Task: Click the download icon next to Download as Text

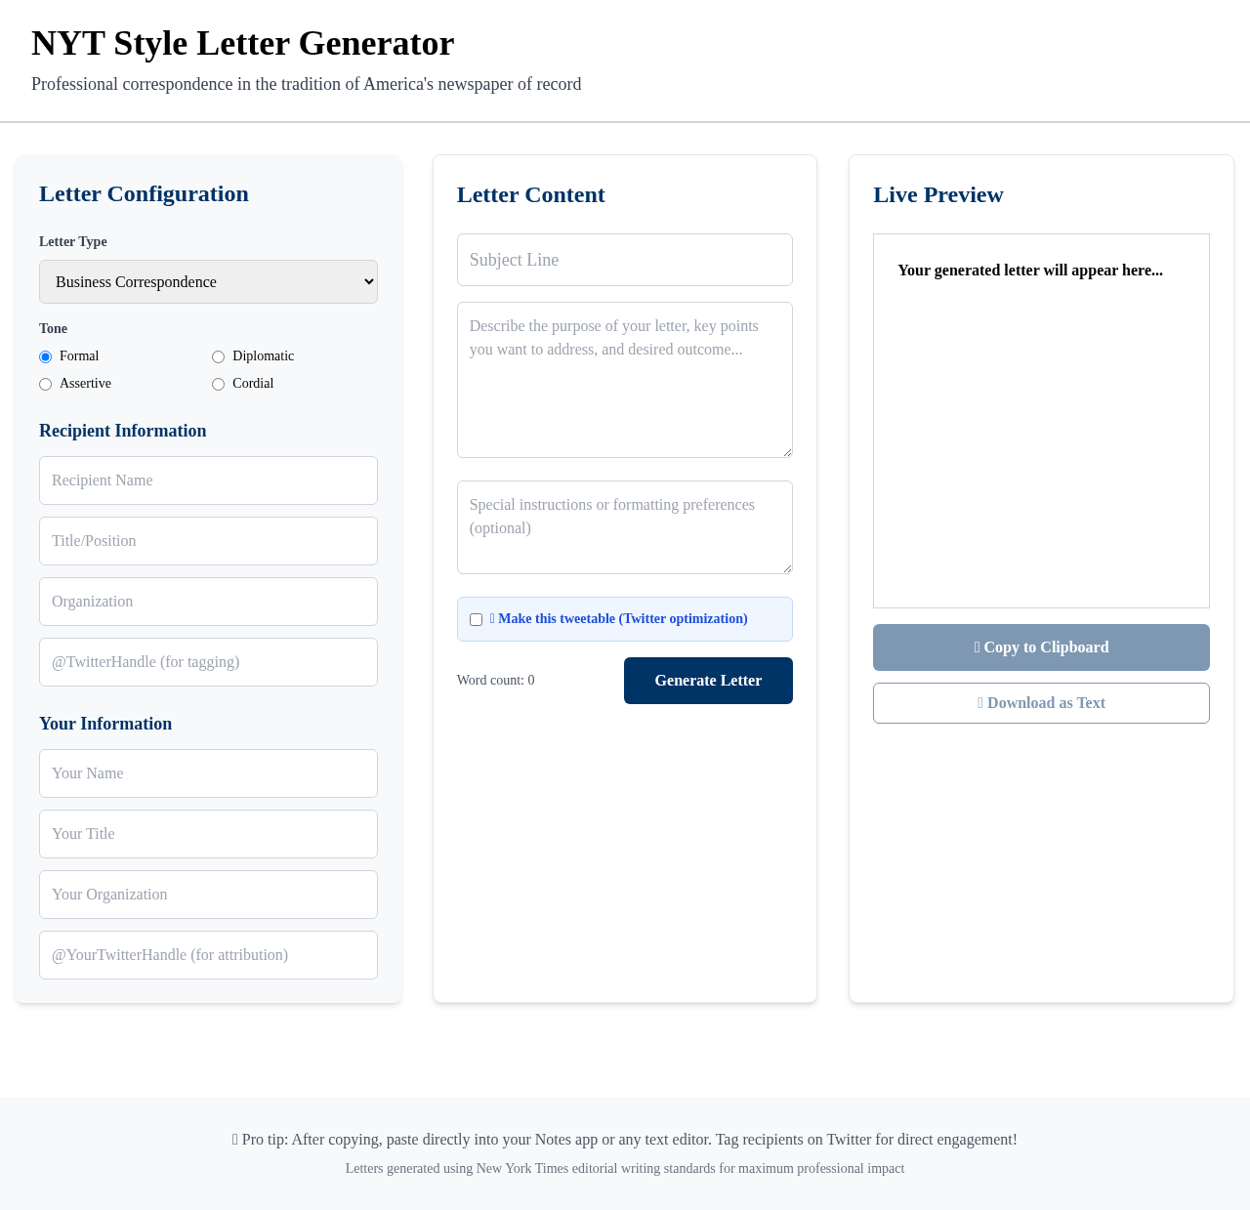Action: point(979,702)
